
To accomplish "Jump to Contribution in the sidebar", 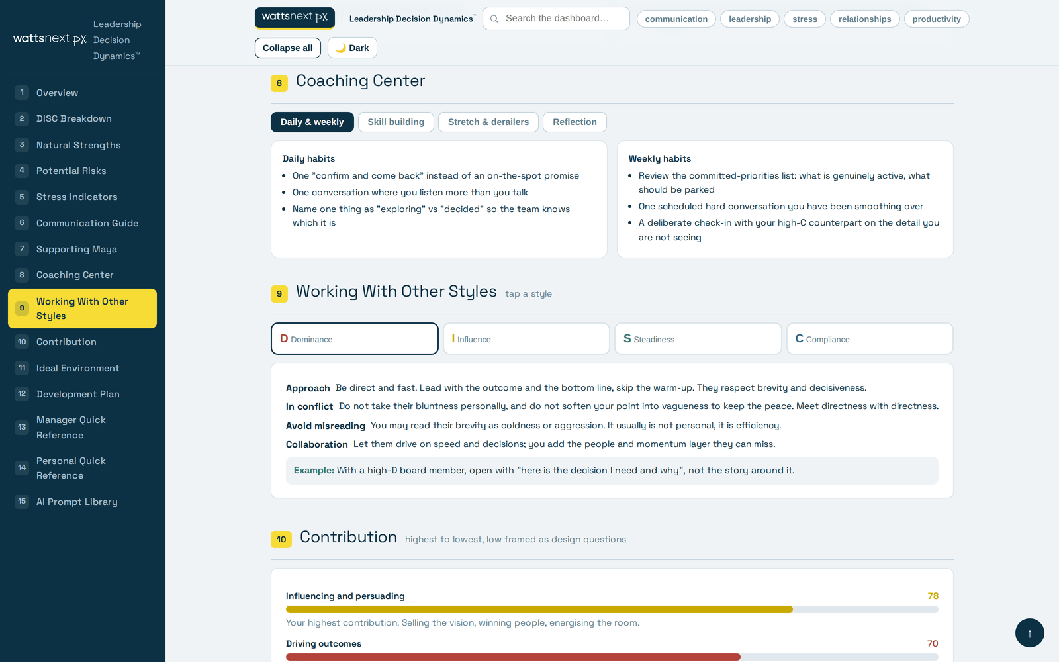I will [x=82, y=342].
